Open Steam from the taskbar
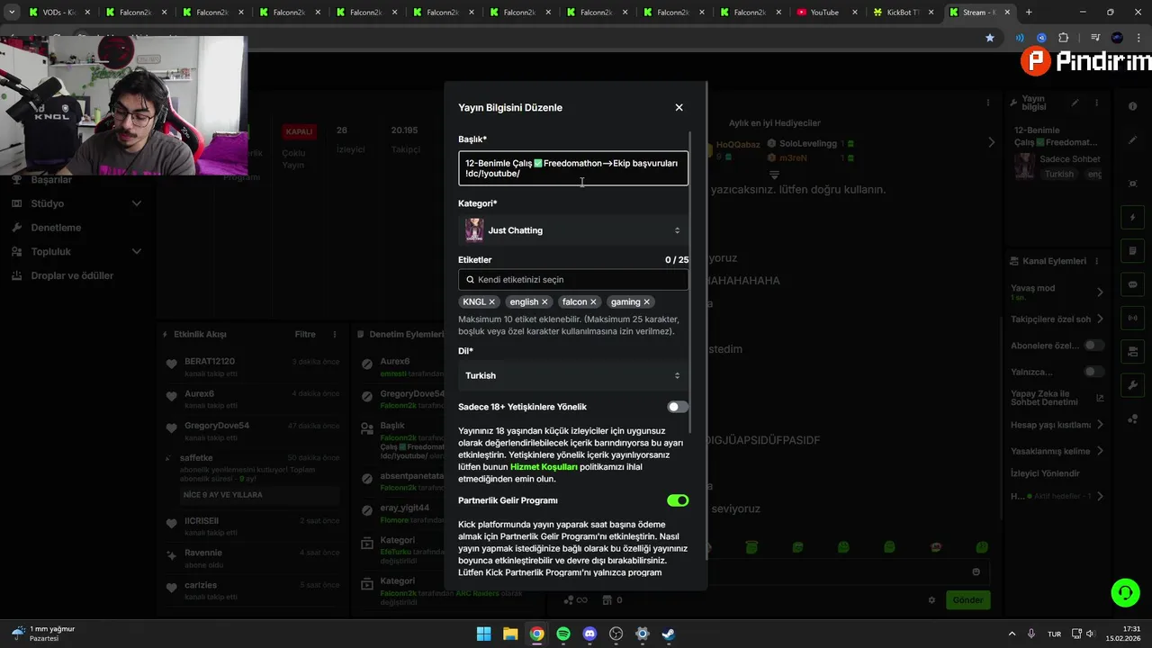 point(669,634)
